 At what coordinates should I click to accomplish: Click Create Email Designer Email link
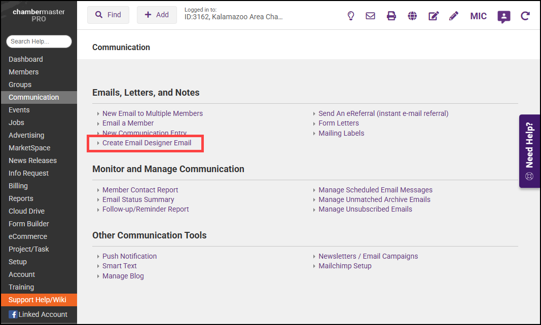click(147, 143)
